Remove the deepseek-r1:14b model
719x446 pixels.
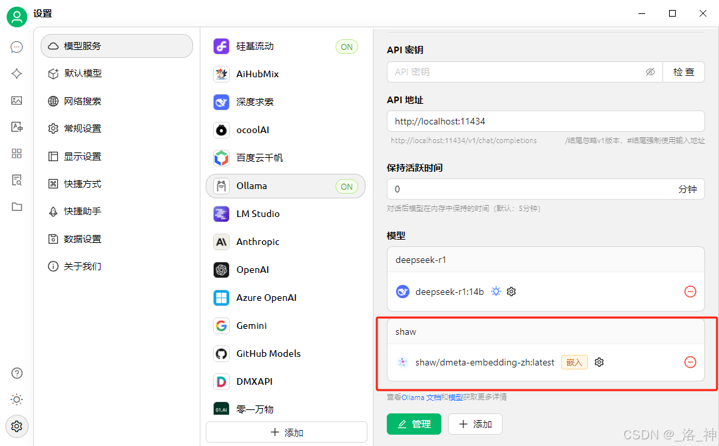[690, 292]
